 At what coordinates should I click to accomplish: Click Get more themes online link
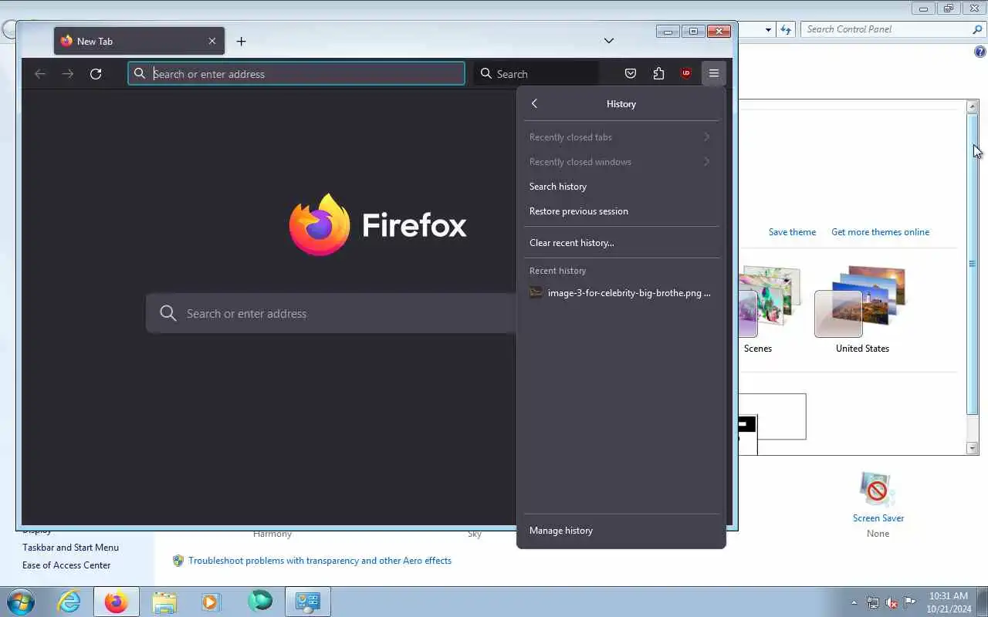880,232
